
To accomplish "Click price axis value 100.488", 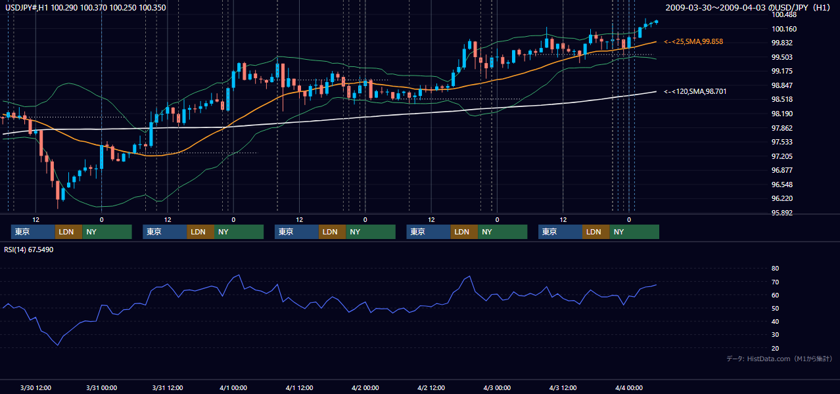I will click(x=784, y=14).
